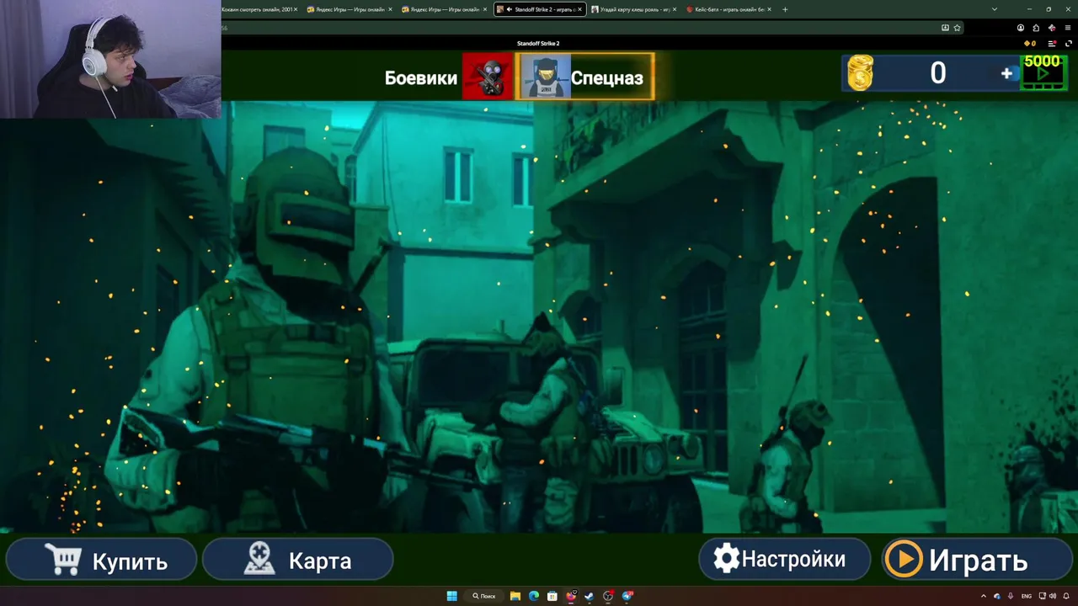
Task: Click the gold coins stack icon
Action: (x=860, y=73)
